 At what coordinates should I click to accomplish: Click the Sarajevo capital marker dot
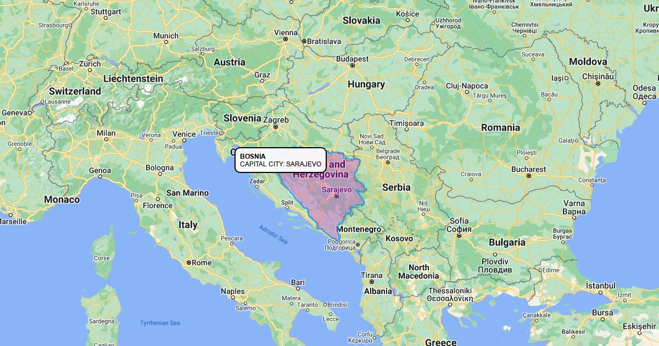pos(337,196)
